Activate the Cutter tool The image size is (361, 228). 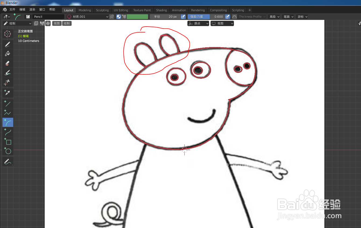pyautogui.click(x=7, y=83)
